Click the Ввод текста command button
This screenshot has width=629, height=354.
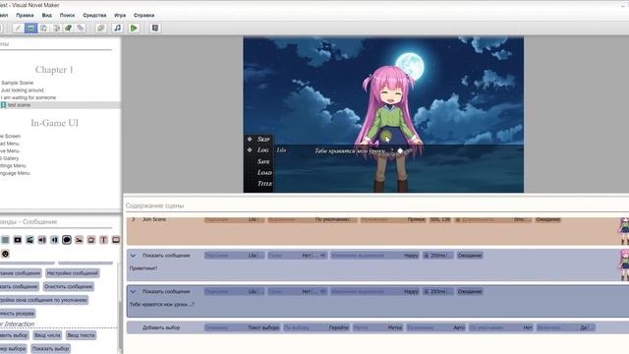pos(81,335)
